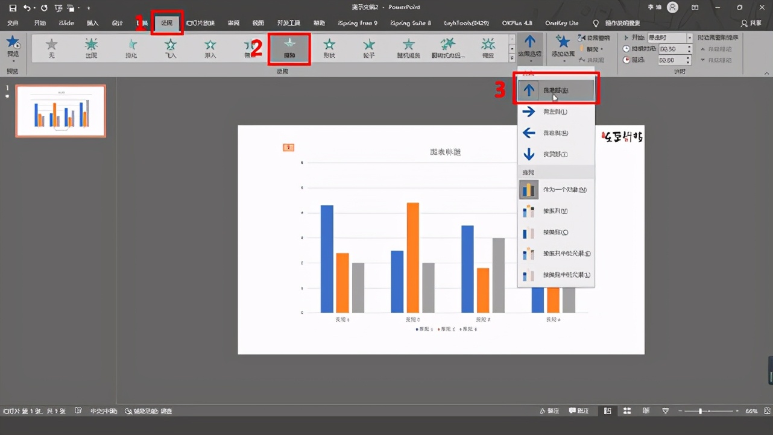Open the undo history dropdown arrow
This screenshot has height=435, width=773.
(x=34, y=8)
